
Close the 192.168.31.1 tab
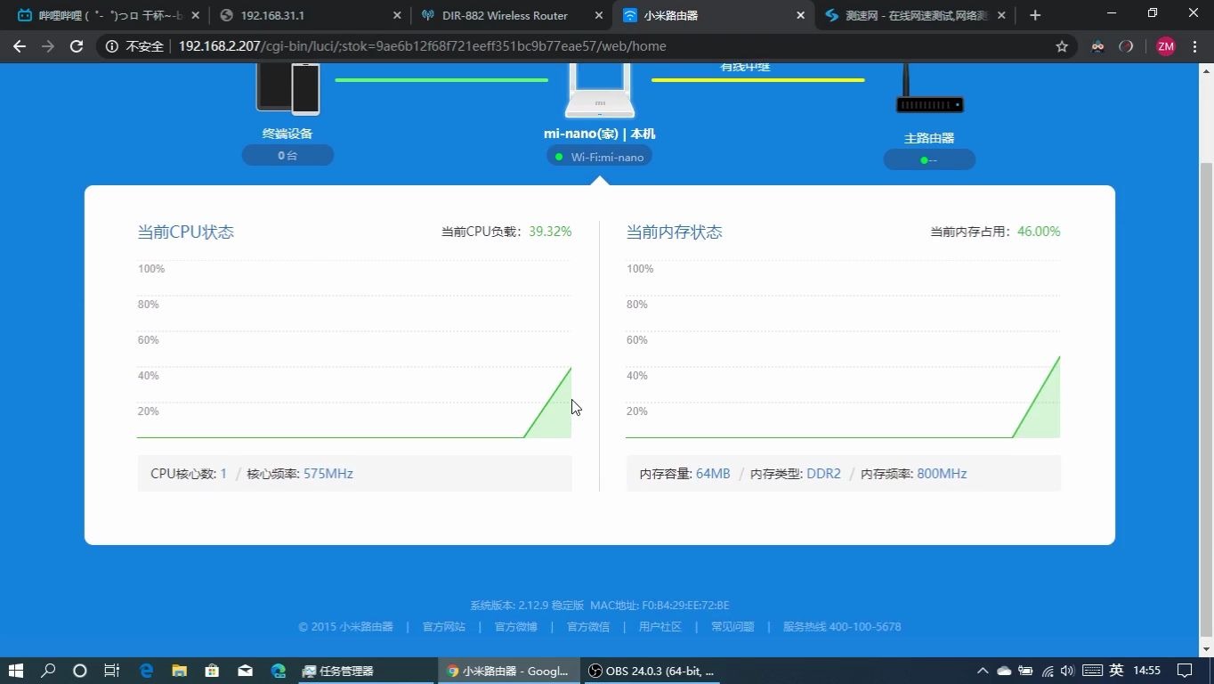[396, 15]
